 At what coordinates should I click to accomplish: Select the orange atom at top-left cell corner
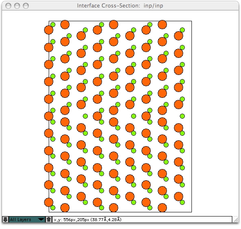[x=49, y=30]
